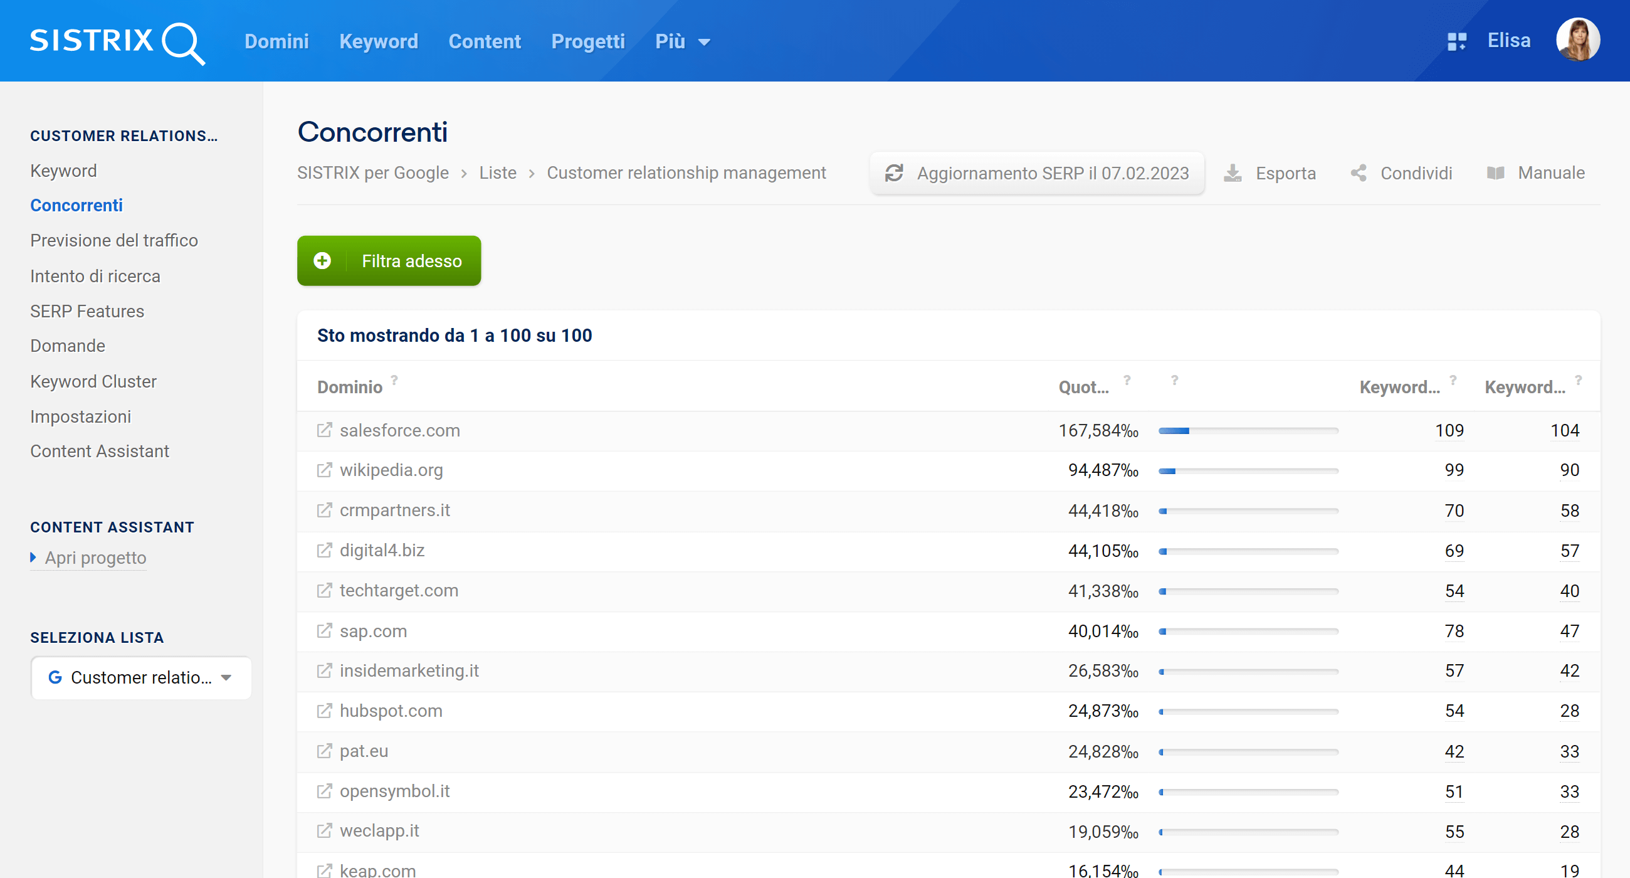Click Google G icon in list selector
This screenshot has width=1630, height=878.
click(x=55, y=678)
